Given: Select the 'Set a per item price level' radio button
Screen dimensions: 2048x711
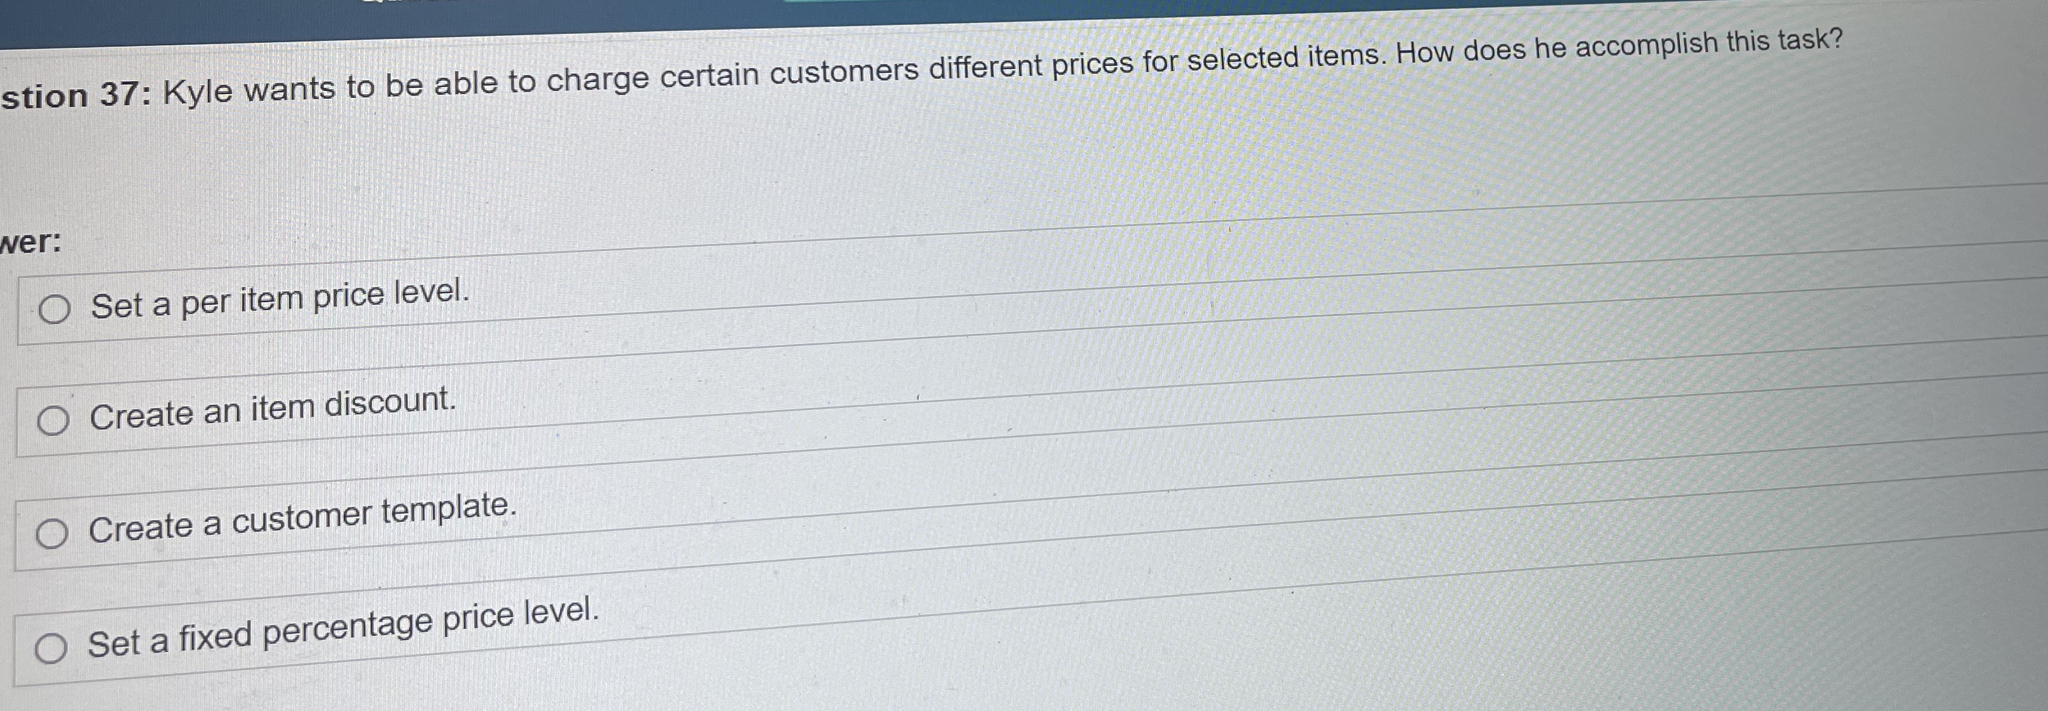Looking at the screenshot, I should pyautogui.click(x=54, y=309).
